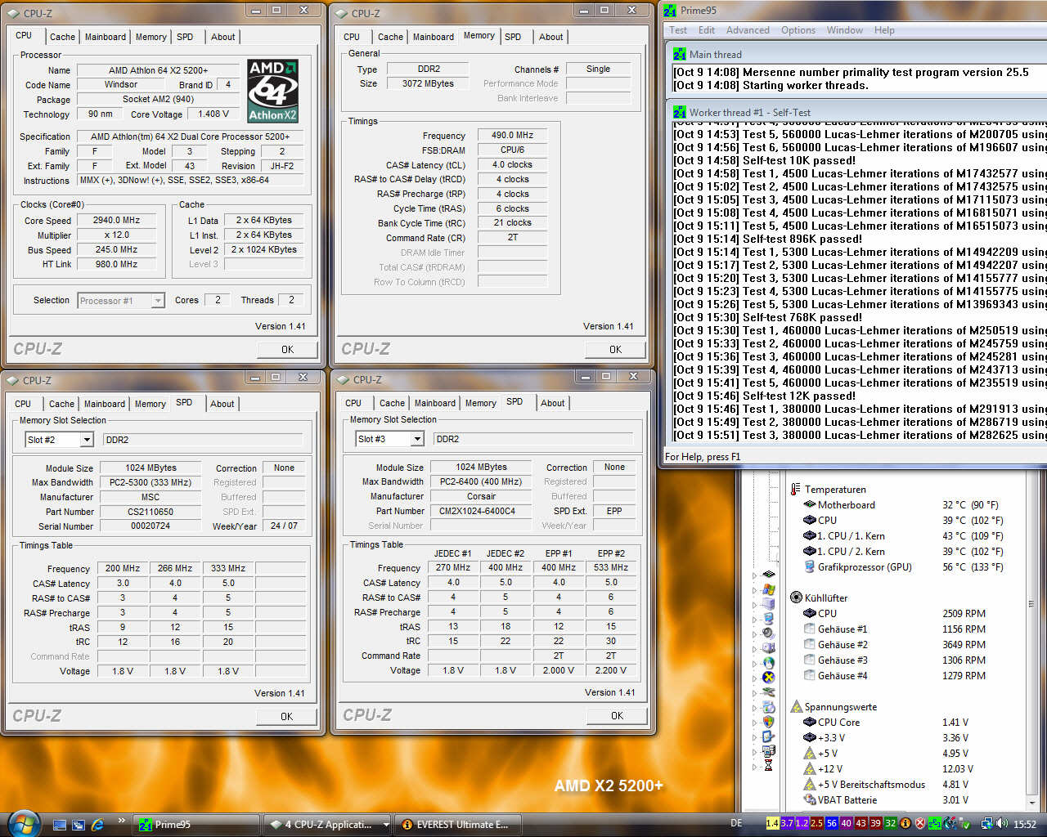
Task: Open the multimedia speaker icon in EVEREST tree
Action: coord(768,633)
